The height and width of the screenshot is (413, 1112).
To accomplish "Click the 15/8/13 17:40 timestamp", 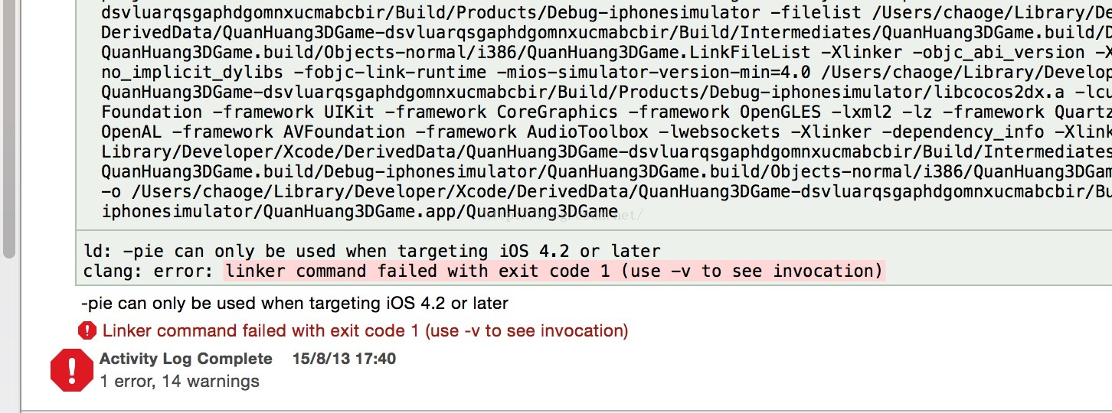I will point(345,359).
